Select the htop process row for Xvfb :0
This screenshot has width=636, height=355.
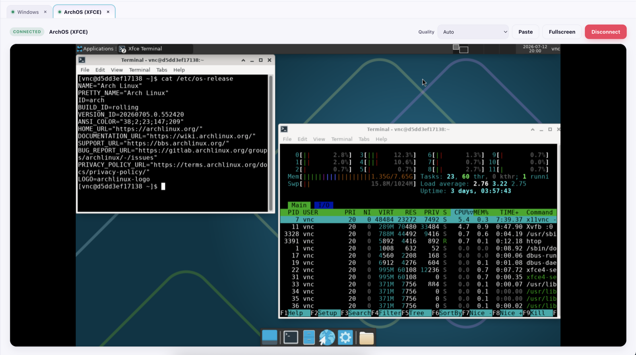pos(419,227)
